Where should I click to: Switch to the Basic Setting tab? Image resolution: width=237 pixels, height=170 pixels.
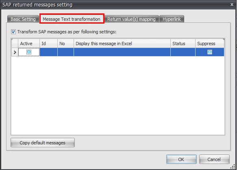pos(23,19)
